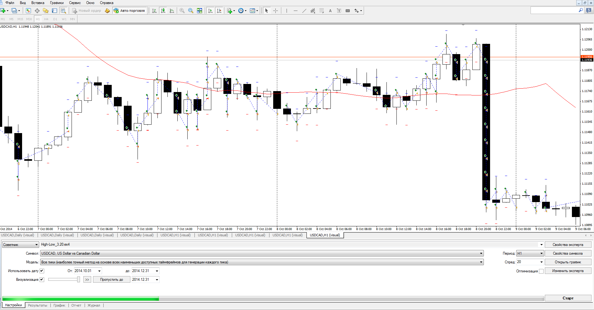Open the От date 2014.10.01 dropdown

[100, 271]
